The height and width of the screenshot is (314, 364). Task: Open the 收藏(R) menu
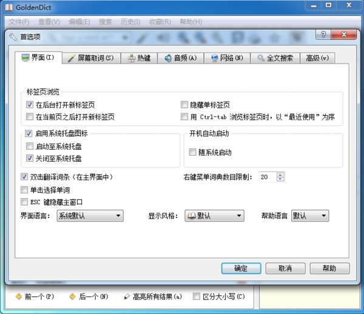pyautogui.click(x=160, y=22)
